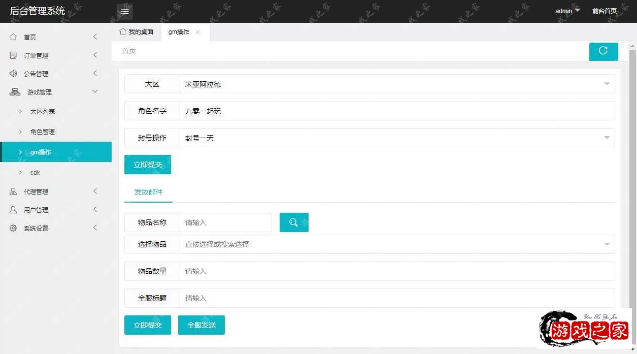Click the 系统设置 gear icon
The height and width of the screenshot is (354, 637).
[x=14, y=228]
